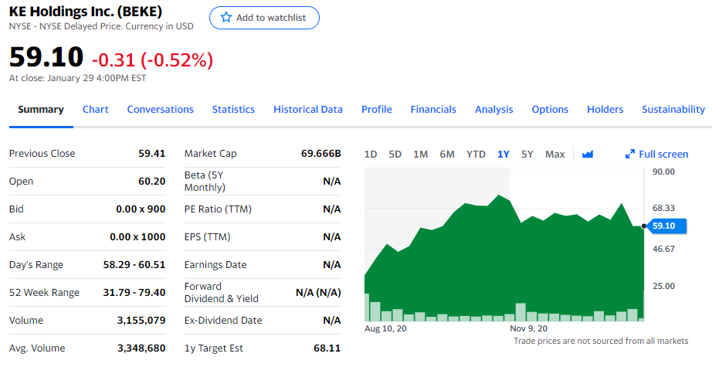Click the Beta (5Y Monthly) label
The image size is (712, 367).
205,182
